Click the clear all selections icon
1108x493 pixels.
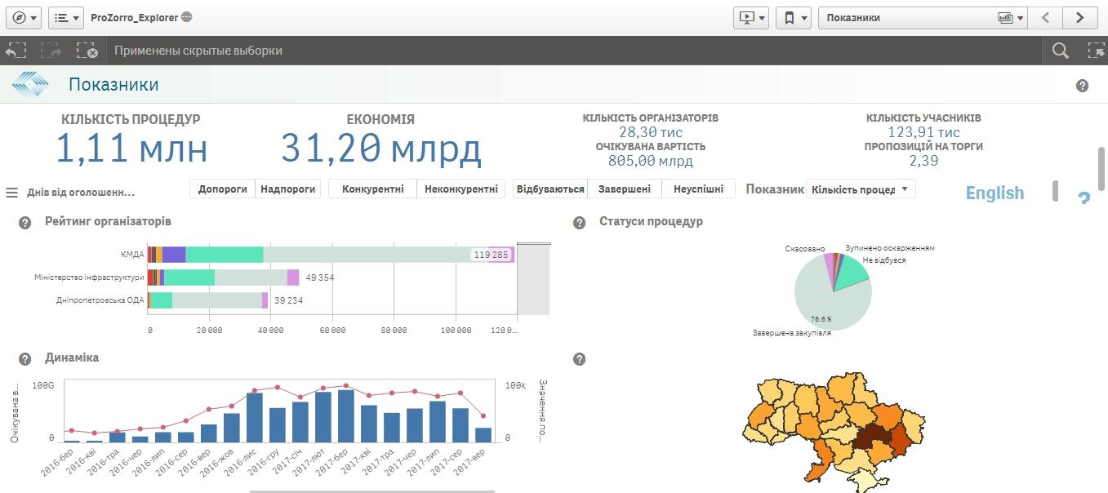point(87,51)
